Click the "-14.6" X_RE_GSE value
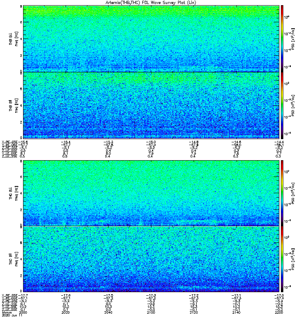 tap(236, 142)
